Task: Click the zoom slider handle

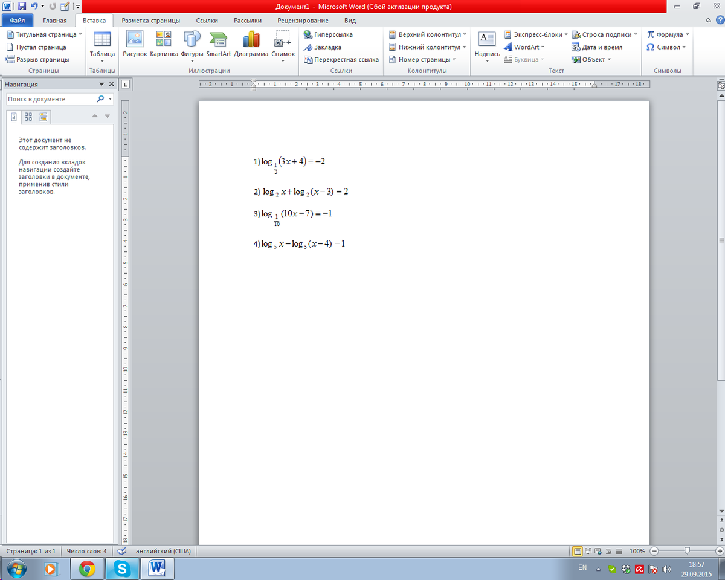Action: (688, 551)
